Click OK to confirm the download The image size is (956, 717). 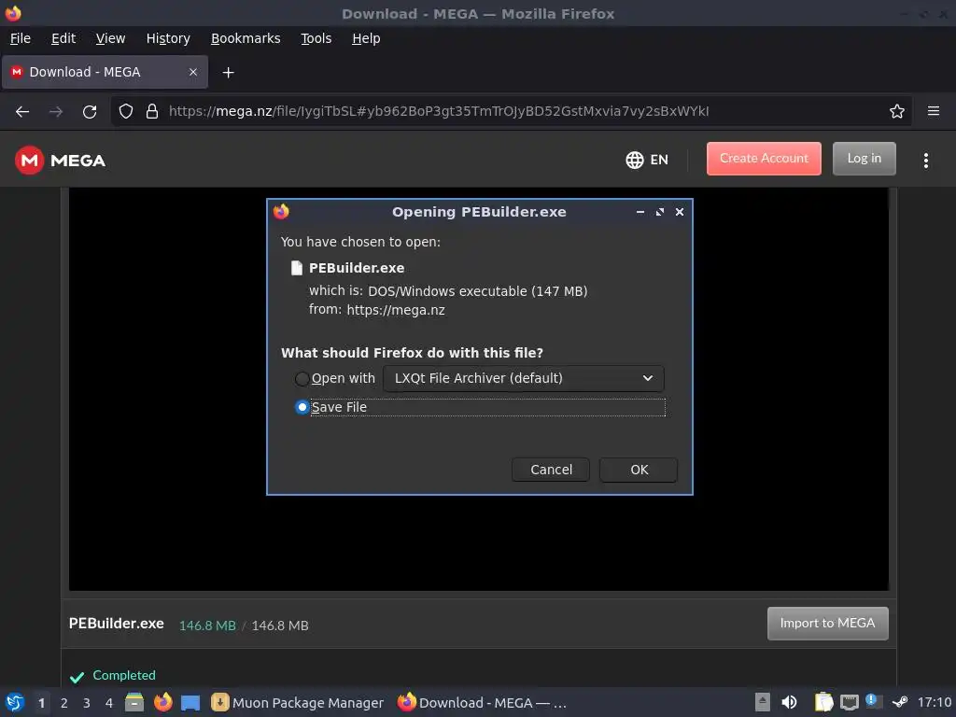tap(639, 471)
